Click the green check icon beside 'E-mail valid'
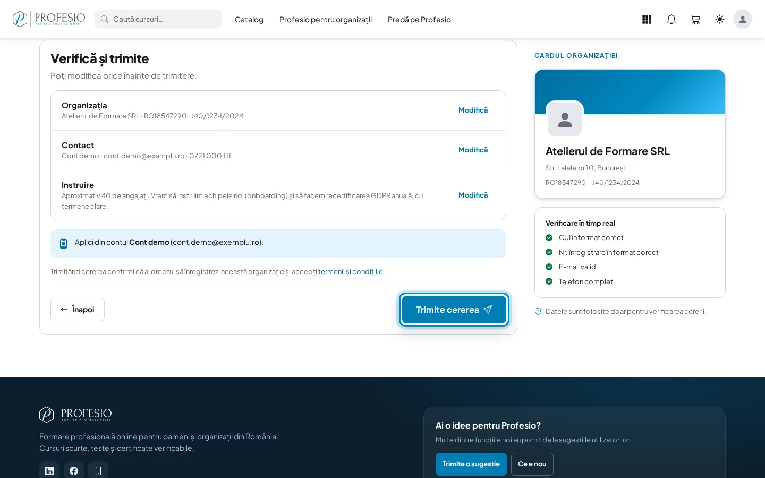 [549, 267]
